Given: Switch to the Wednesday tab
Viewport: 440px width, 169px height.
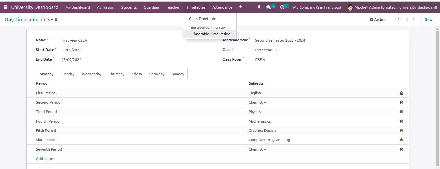Looking at the screenshot, I should [91, 74].
